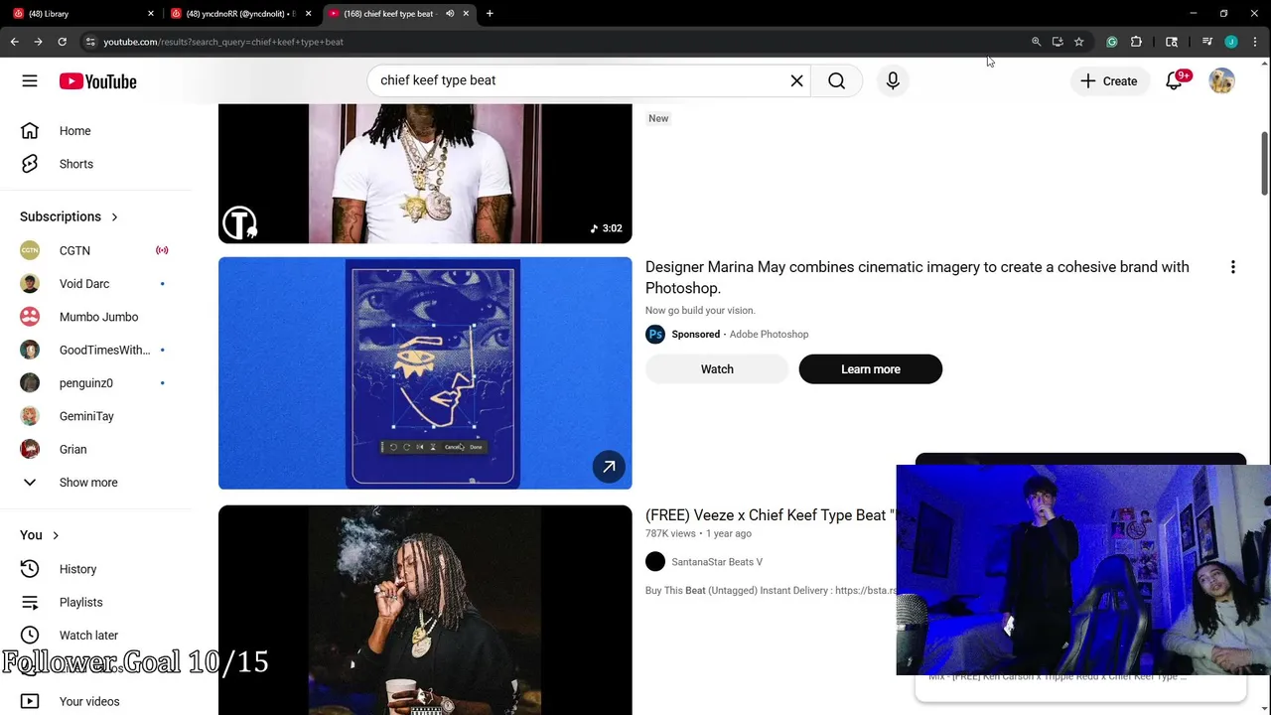Image resolution: width=1271 pixels, height=715 pixels.
Task: Click the ad thumbnail external-link arrow
Action: [x=609, y=467]
